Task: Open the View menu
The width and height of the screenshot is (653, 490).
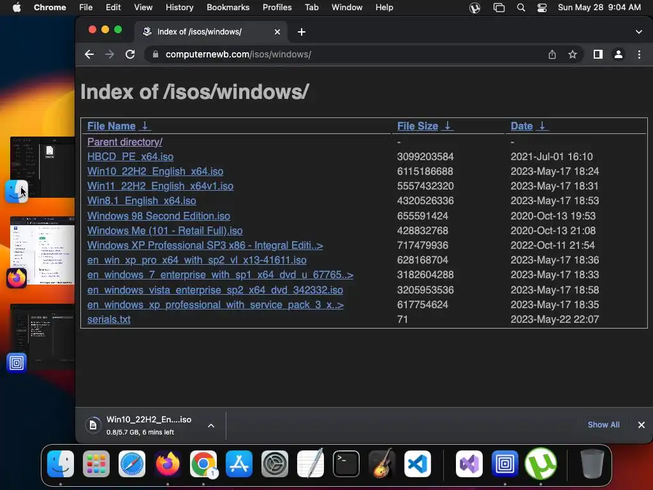Action: pyautogui.click(x=143, y=8)
